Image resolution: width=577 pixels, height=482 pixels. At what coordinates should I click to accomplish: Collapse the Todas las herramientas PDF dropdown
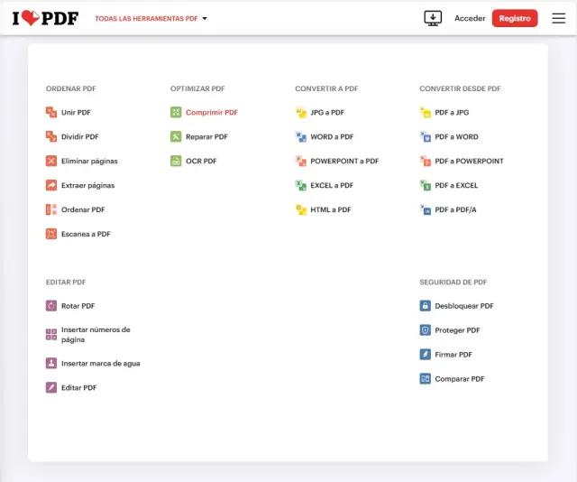(x=151, y=18)
